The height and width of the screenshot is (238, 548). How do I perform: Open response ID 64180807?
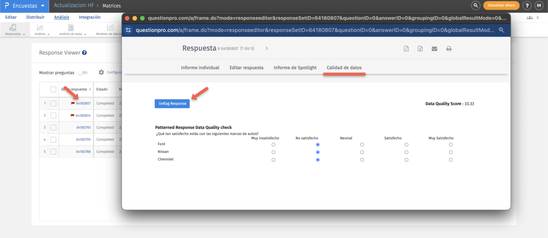tap(83, 103)
